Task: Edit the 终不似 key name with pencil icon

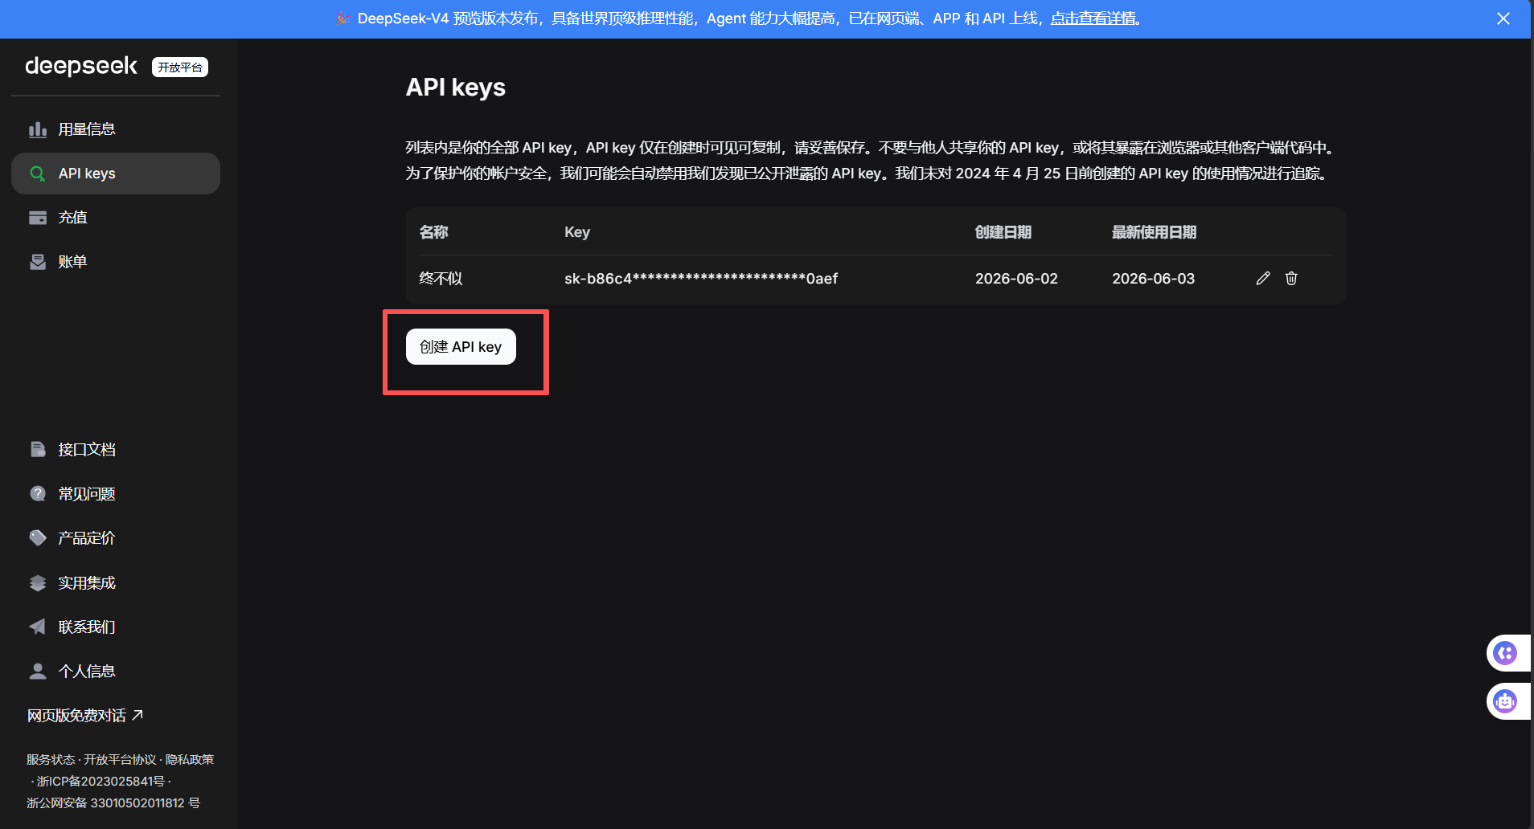Action: pos(1263,278)
